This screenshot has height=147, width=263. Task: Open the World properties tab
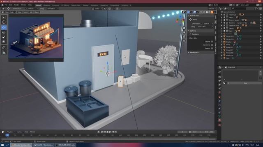pyautogui.click(x=219, y=93)
